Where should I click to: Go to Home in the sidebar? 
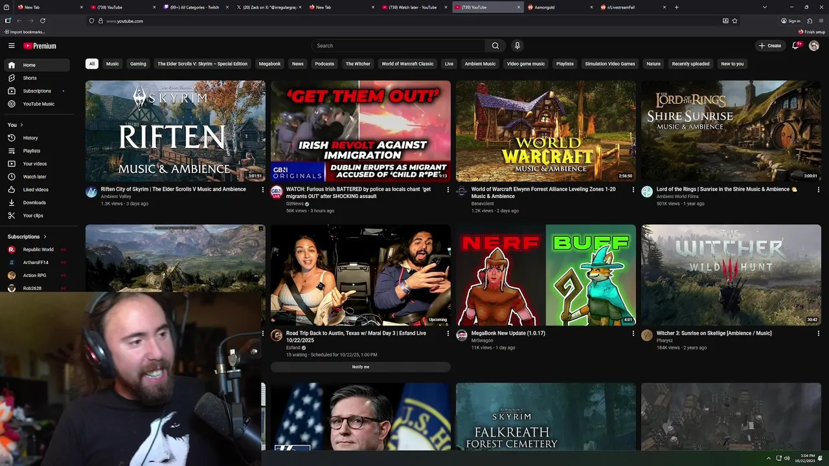point(36,65)
